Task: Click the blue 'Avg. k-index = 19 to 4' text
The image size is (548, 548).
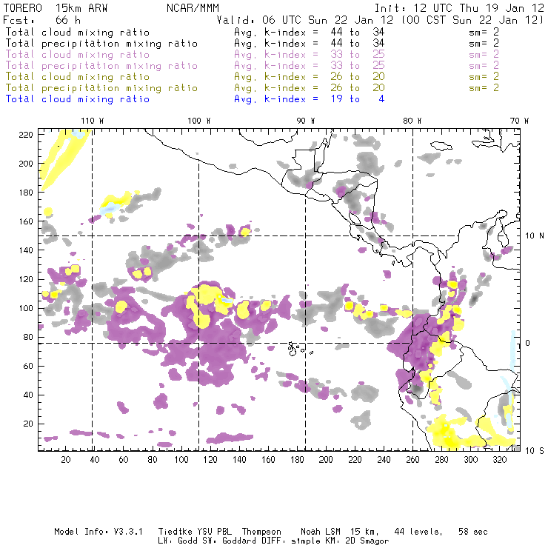Action: coord(310,99)
